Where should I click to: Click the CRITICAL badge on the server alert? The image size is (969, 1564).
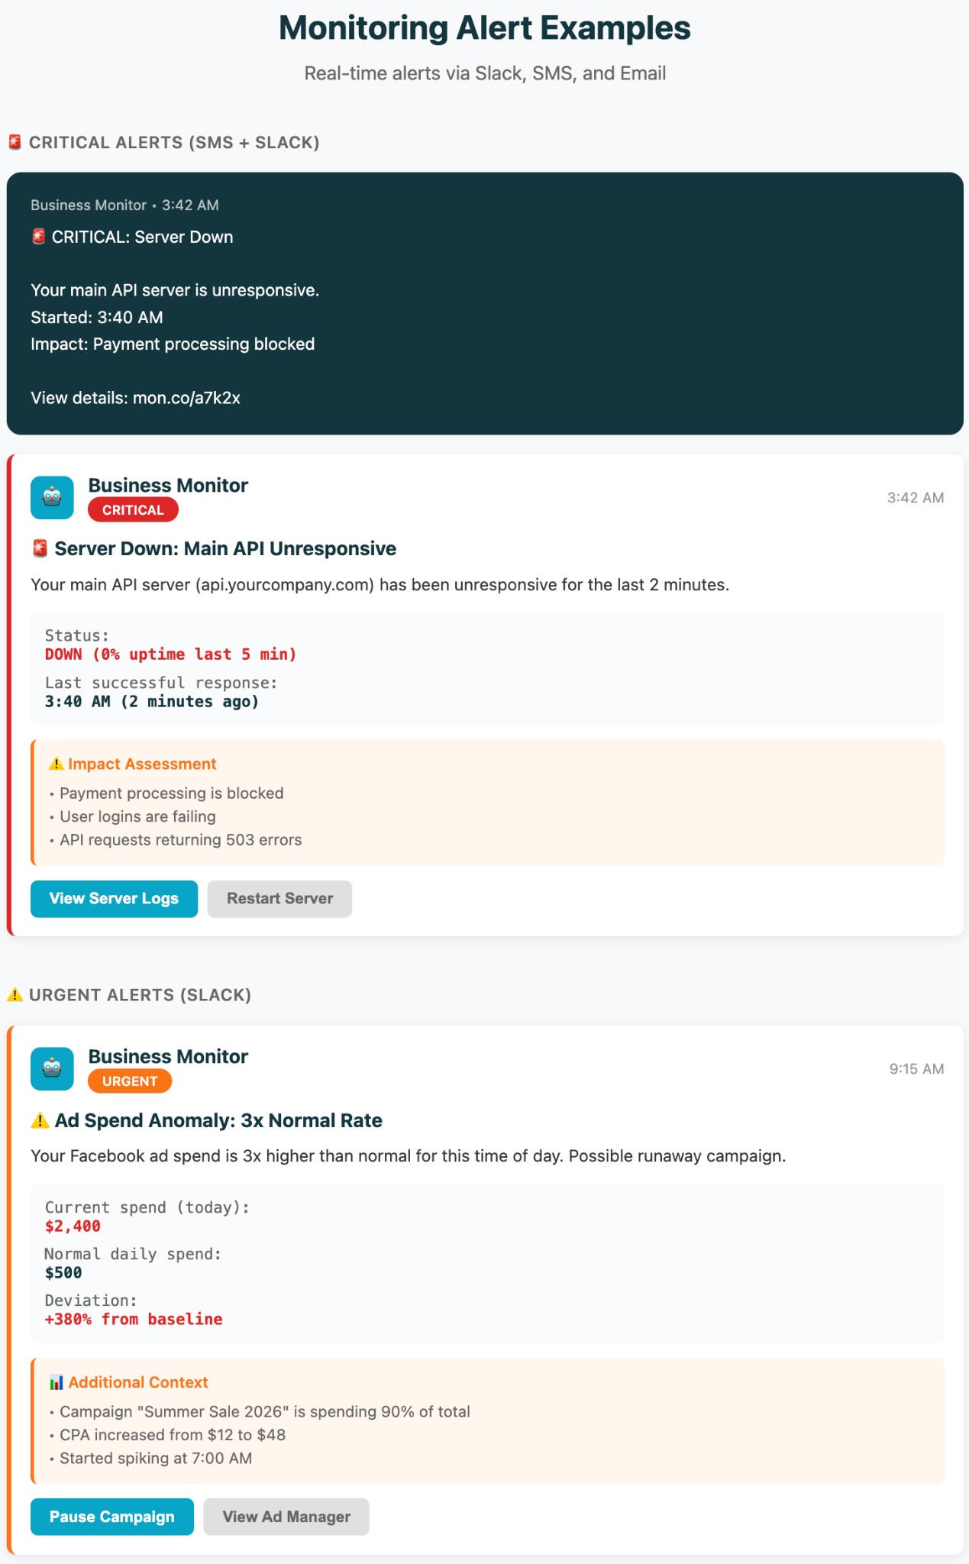[133, 509]
